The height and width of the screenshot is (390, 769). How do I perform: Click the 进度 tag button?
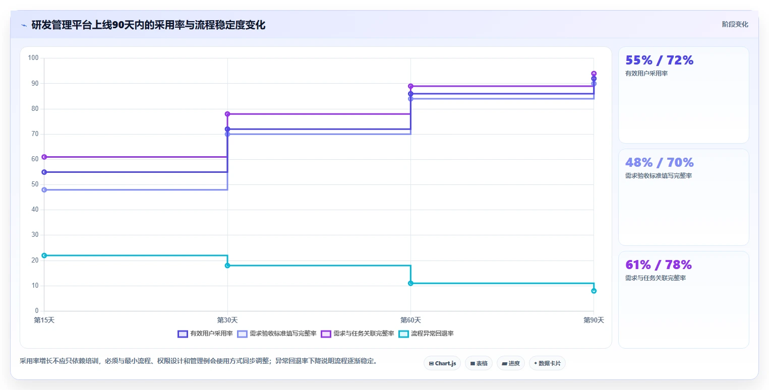tap(511, 363)
